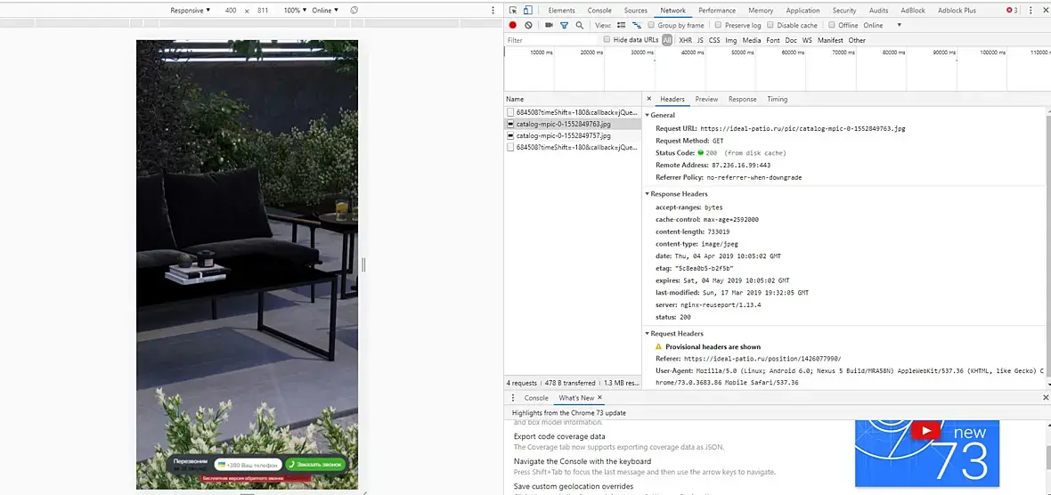Filter requests by WS
The width and height of the screenshot is (1051, 495).
(x=807, y=40)
